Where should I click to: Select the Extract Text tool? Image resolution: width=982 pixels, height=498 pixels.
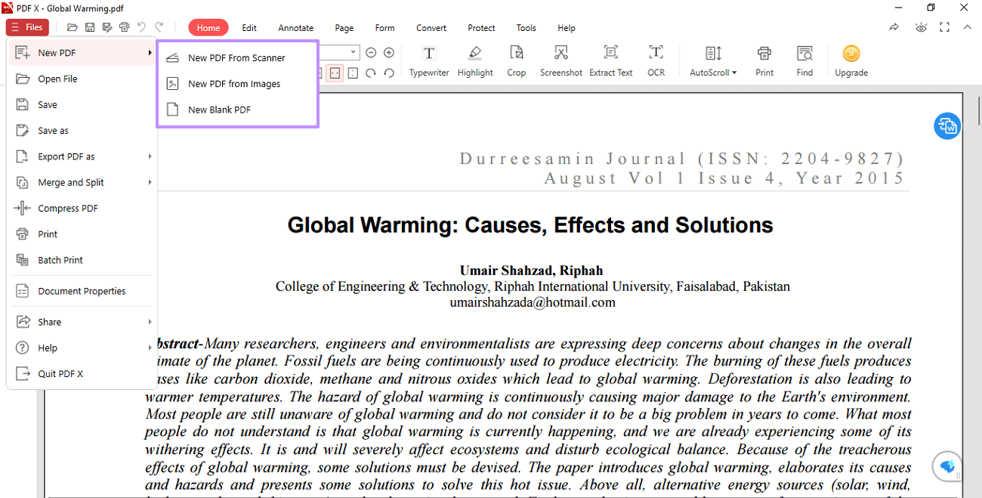point(610,60)
